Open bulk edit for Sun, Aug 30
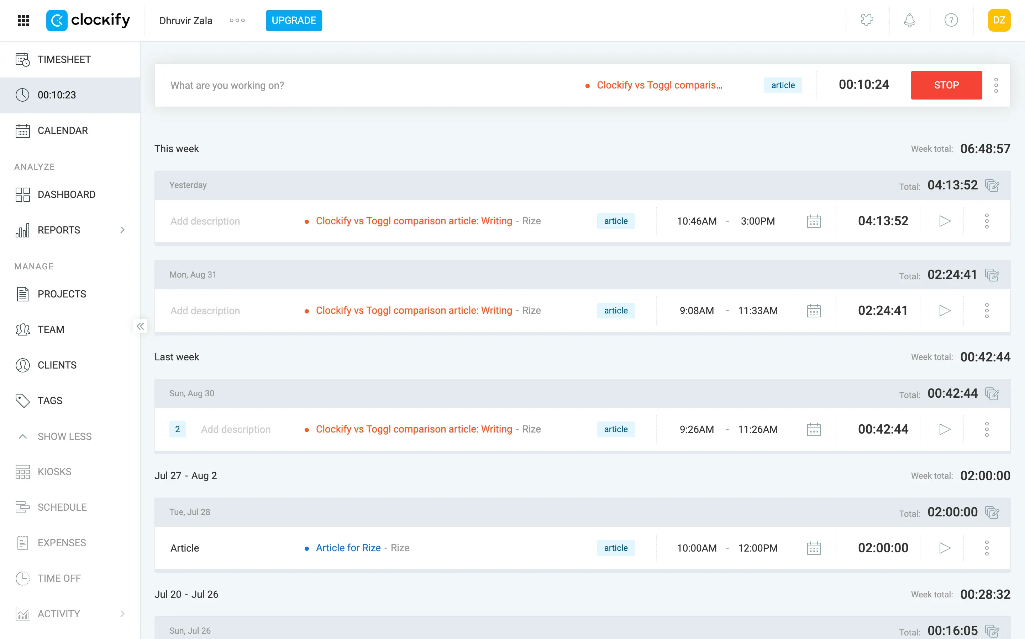The image size is (1025, 639). (x=992, y=393)
